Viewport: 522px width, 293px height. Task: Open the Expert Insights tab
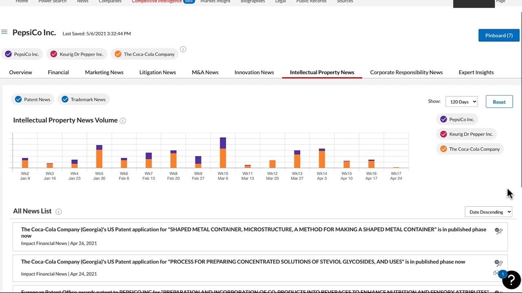click(476, 72)
